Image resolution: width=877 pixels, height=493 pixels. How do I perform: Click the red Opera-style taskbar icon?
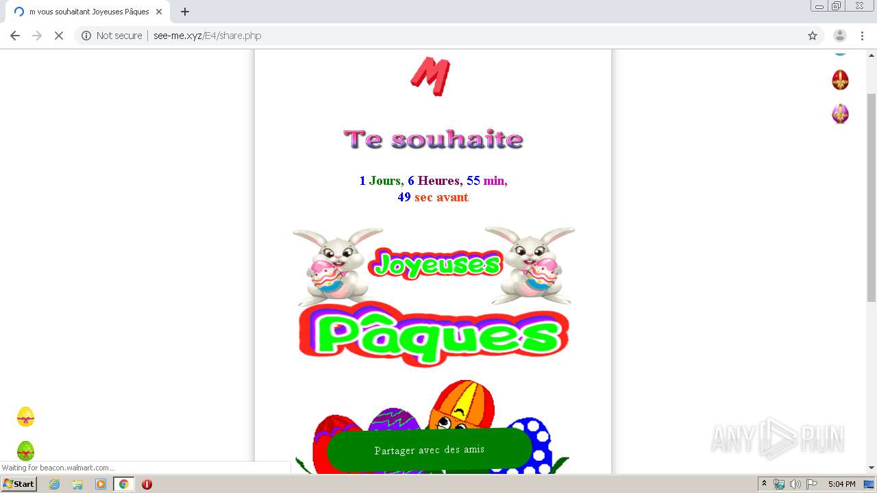tap(147, 484)
